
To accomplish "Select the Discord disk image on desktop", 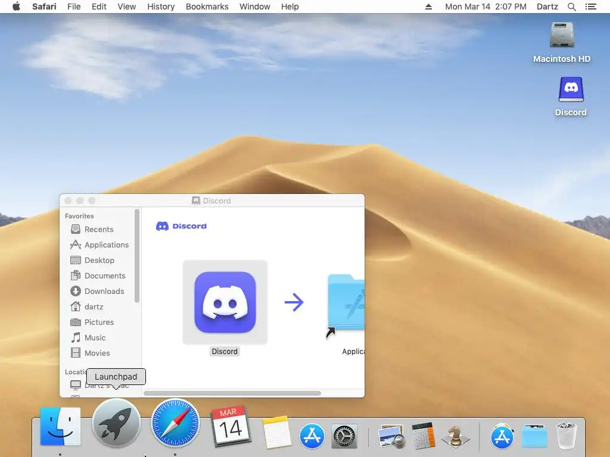I will click(571, 96).
